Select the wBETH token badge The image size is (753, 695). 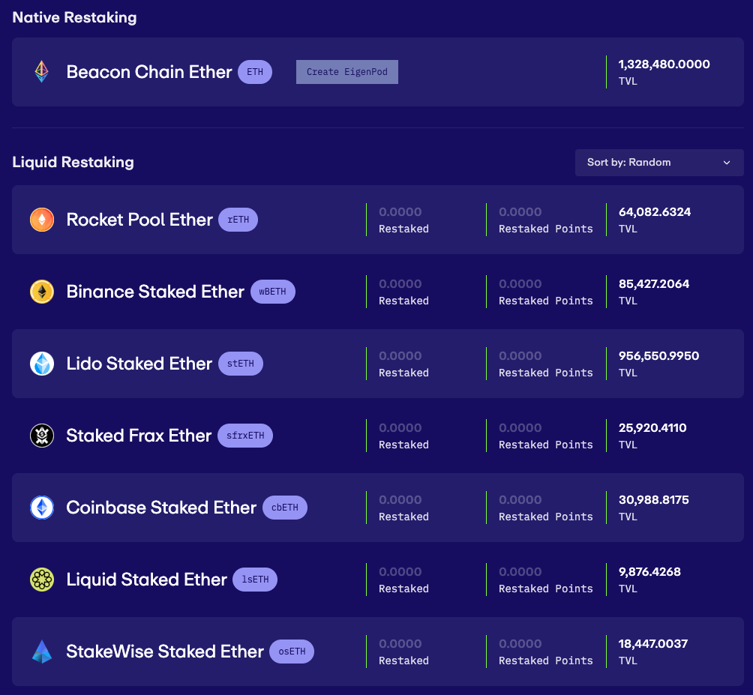272,292
